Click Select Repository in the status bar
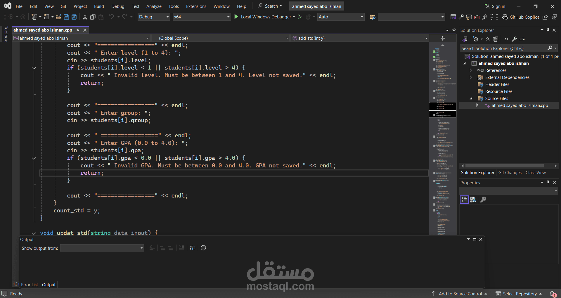This screenshot has width=561, height=298. pyautogui.click(x=519, y=294)
